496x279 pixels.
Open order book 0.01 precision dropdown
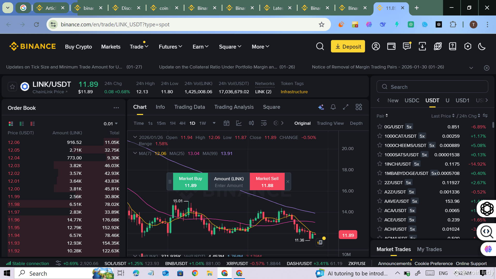111,124
